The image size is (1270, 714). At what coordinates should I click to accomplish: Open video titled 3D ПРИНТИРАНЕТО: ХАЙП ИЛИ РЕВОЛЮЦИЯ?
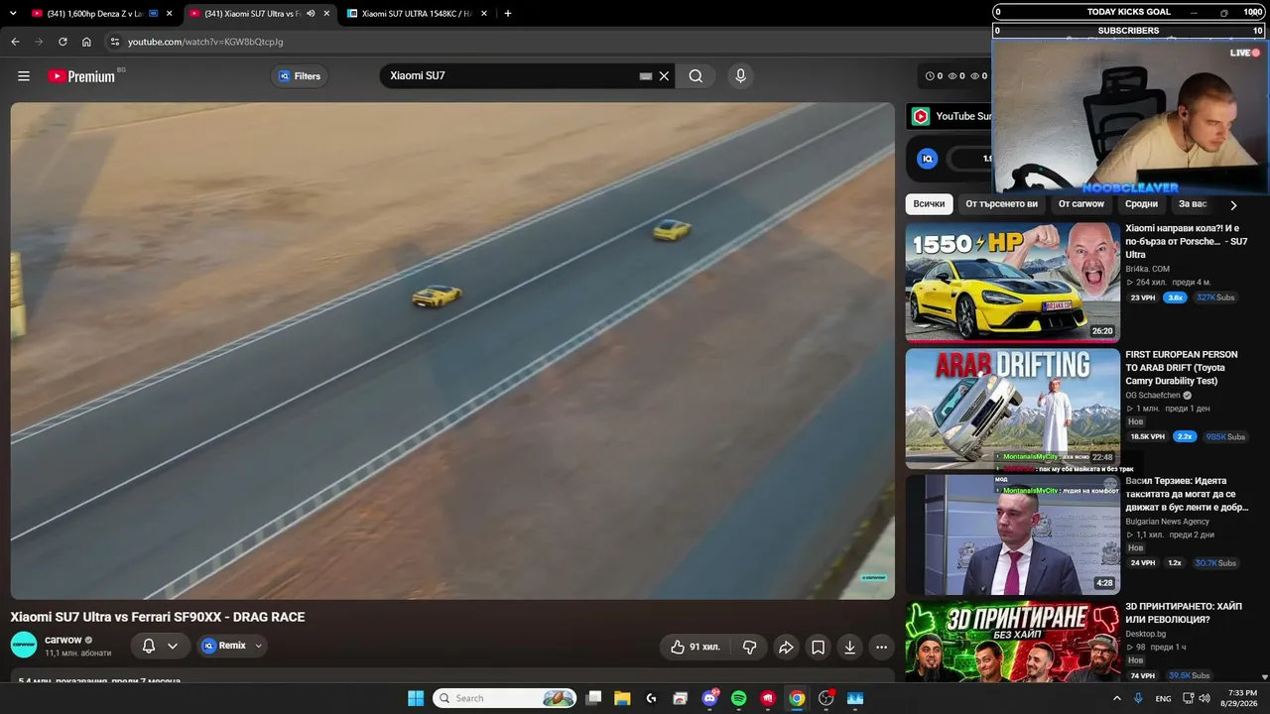point(1183,613)
